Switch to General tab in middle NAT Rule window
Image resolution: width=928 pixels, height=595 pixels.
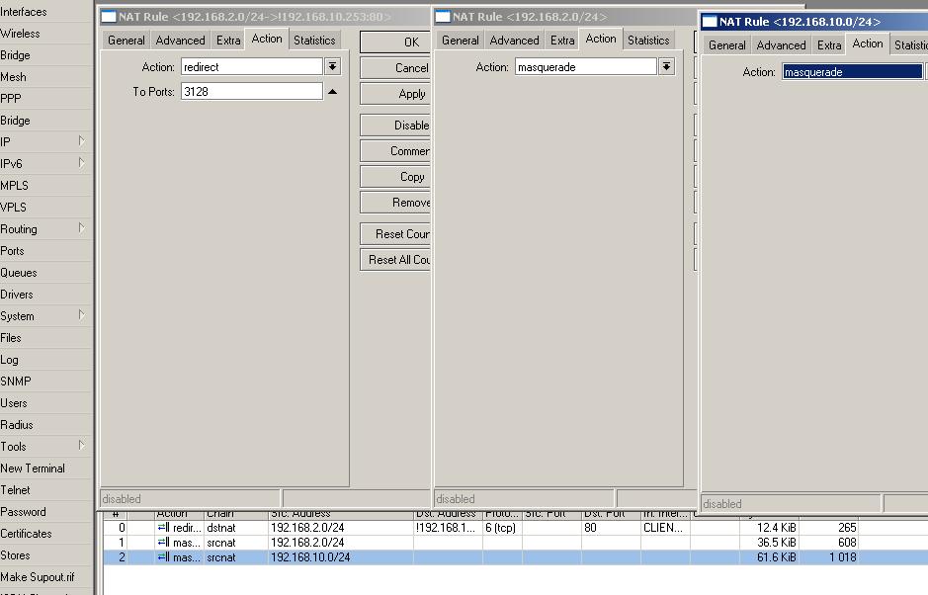pyautogui.click(x=460, y=41)
